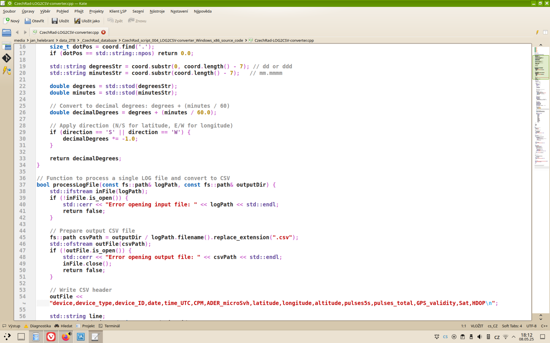Select the CzechRad-LOG2CSV-converter.cpp document tab
The height and width of the screenshot is (343, 550).
point(69,32)
